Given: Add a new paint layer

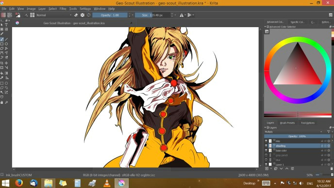Looking at the screenshot, I should click(x=267, y=169).
